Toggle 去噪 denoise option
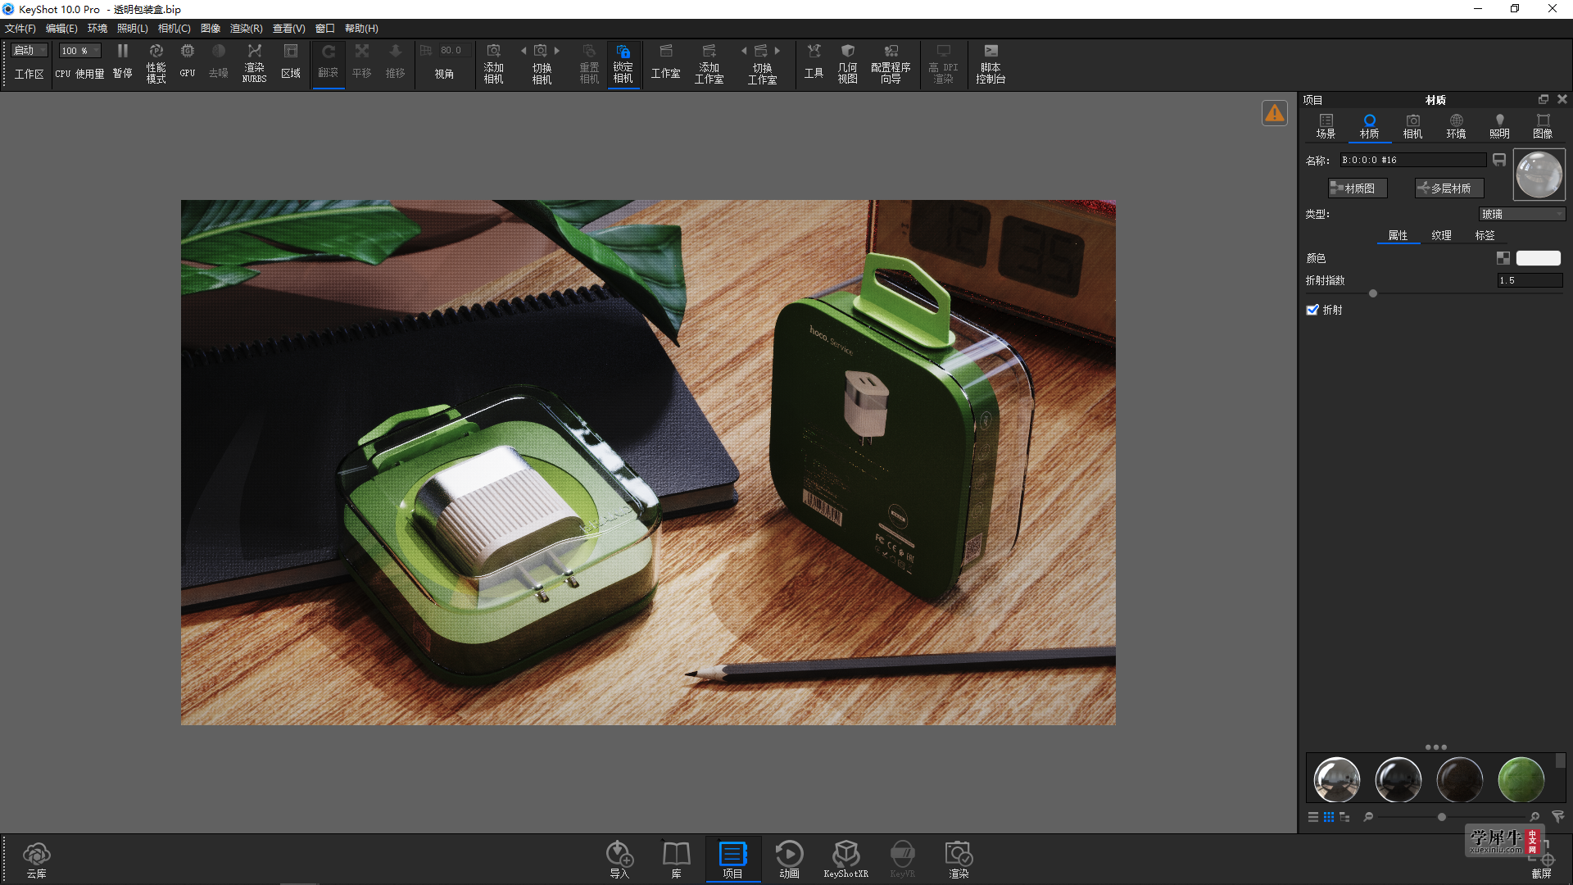 point(218,62)
